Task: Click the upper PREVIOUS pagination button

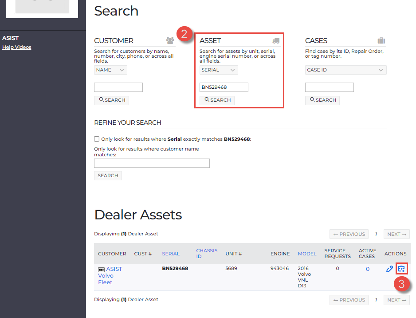Action: [349, 234]
